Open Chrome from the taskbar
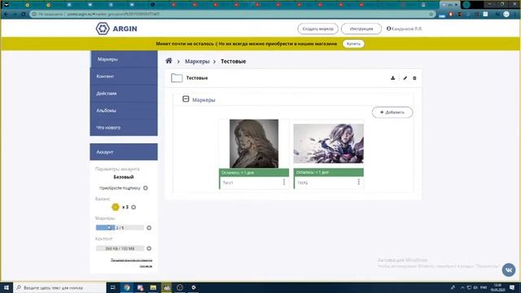 tap(127, 287)
